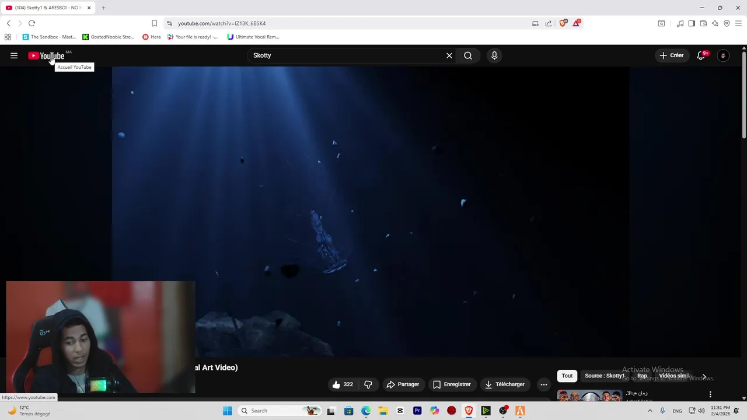Open the Brave Shields lion icon
The image size is (747, 420).
pyautogui.click(x=563, y=23)
